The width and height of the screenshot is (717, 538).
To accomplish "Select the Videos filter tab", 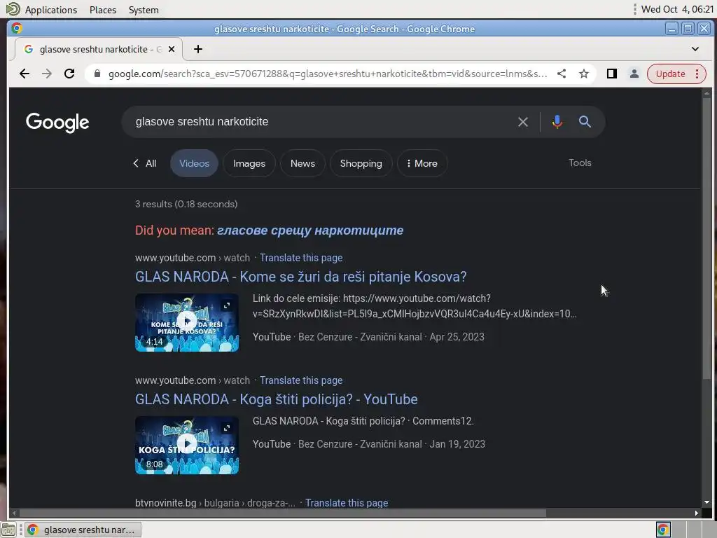I will [194, 163].
